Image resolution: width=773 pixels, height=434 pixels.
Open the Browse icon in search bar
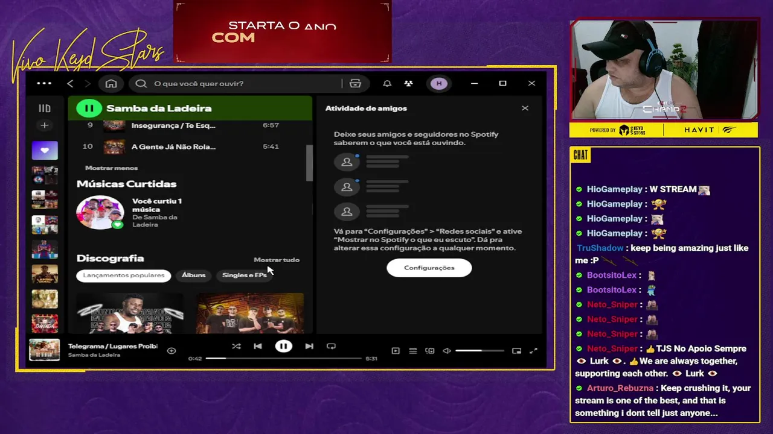[x=355, y=83]
